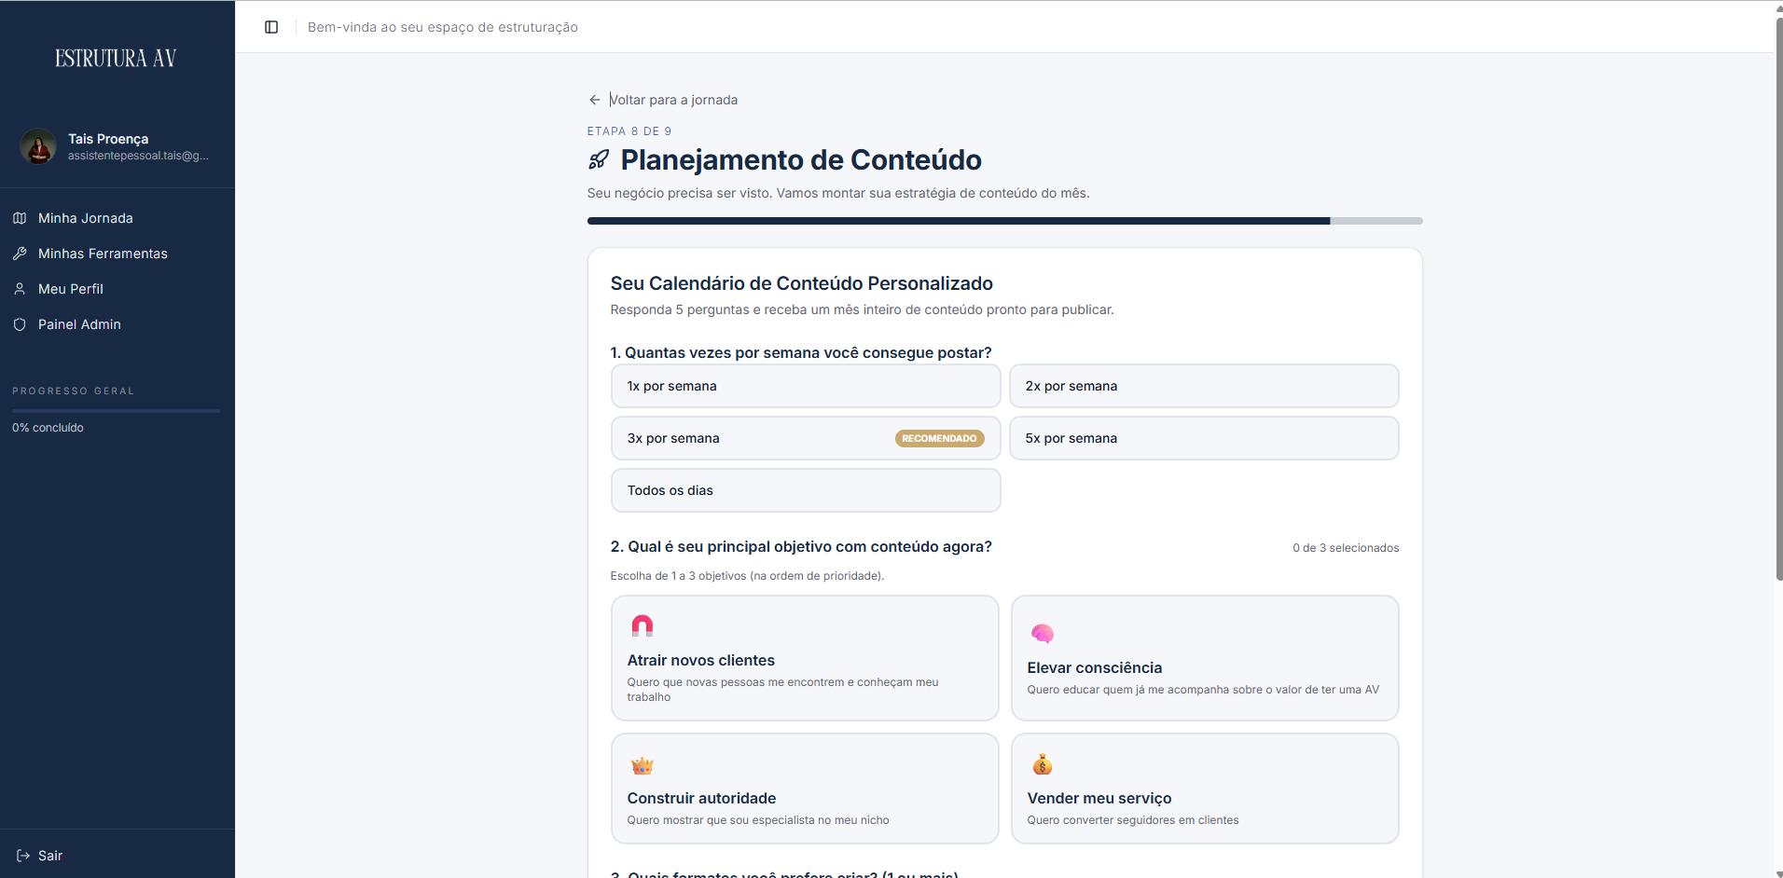Image resolution: width=1783 pixels, height=878 pixels.
Task: Click the crown icon on Construir autoridade
Action: (x=643, y=765)
